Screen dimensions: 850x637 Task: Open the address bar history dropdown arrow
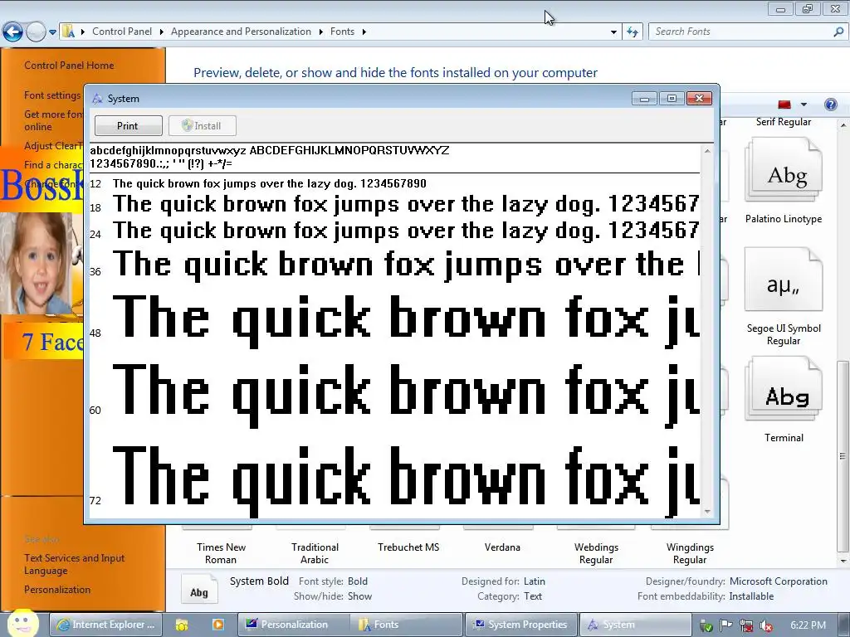tap(613, 32)
